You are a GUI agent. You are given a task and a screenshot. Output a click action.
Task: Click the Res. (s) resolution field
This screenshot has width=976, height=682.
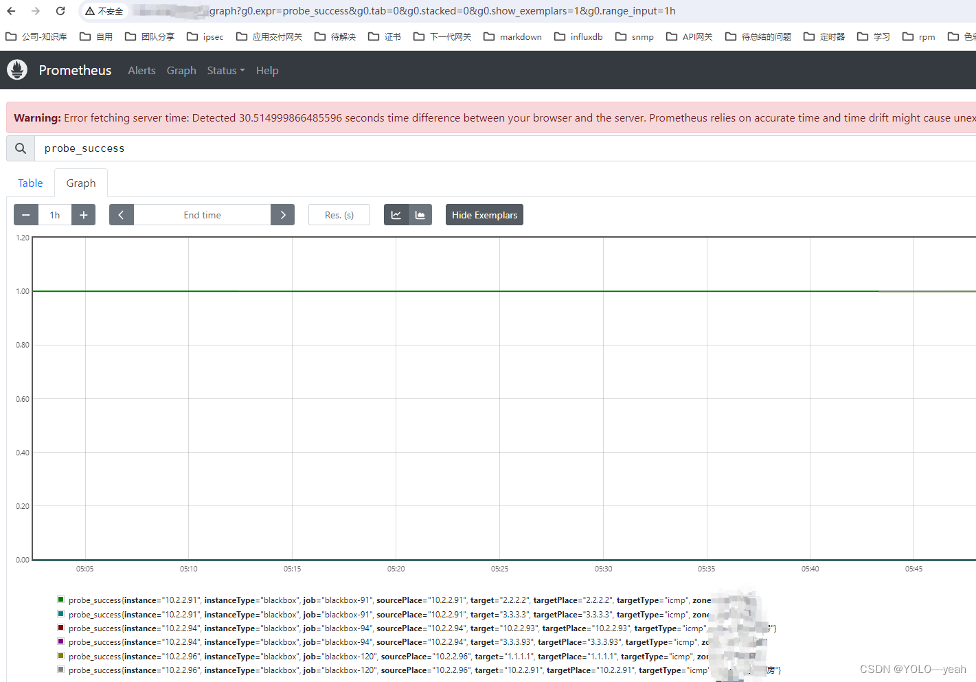coord(339,215)
